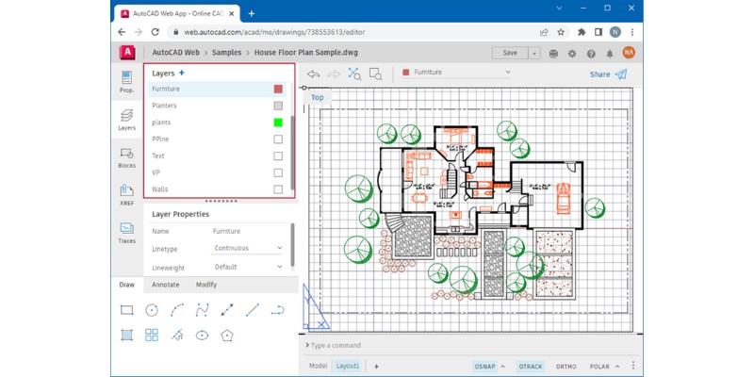Click the Planters layer color swatch
The width and height of the screenshot is (754, 377).
pyautogui.click(x=278, y=106)
